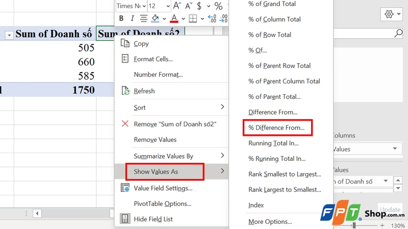
Task: Choose Copy from context menu
Action: [x=171, y=43]
